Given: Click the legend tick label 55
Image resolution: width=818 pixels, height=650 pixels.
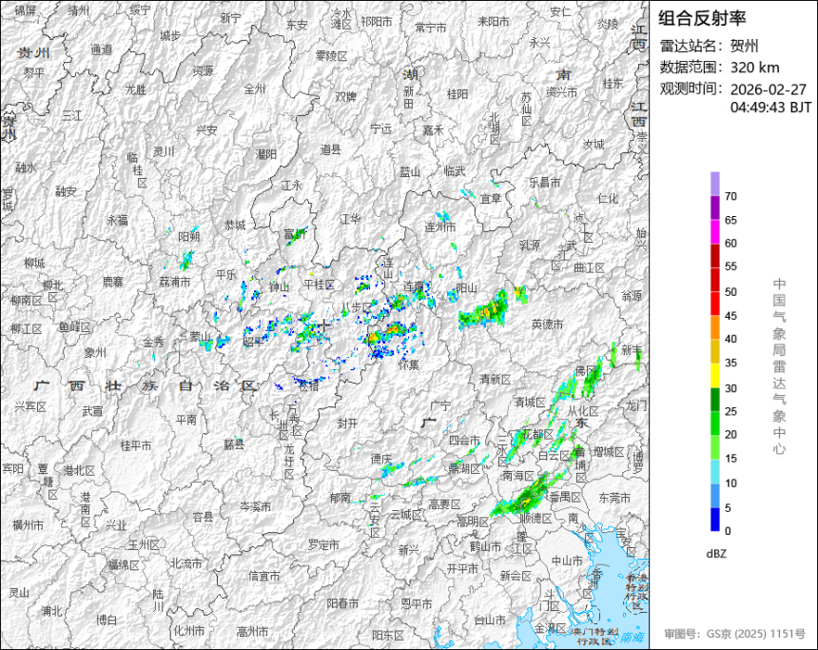Looking at the screenshot, I should pyautogui.click(x=730, y=266).
